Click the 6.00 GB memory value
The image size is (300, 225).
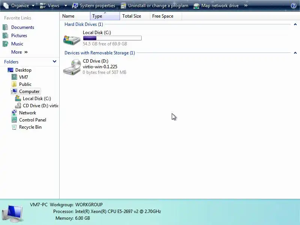click(x=82, y=218)
